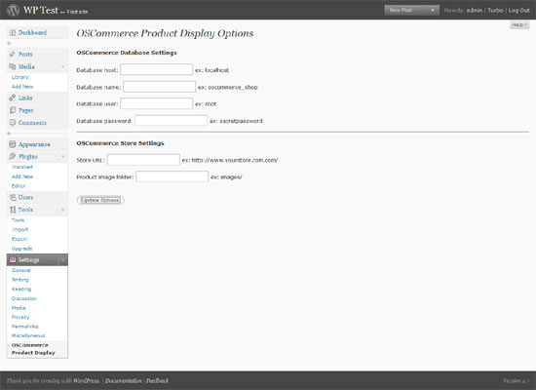Open the Posts menu
The height and width of the screenshot is (390, 536).
(x=25, y=54)
